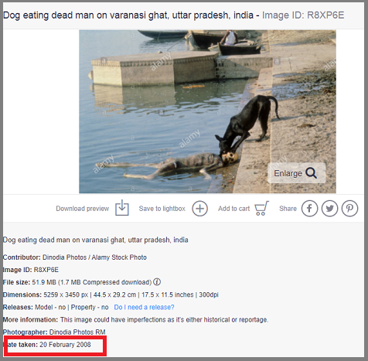Click the Image ID in the heading

[303, 15]
